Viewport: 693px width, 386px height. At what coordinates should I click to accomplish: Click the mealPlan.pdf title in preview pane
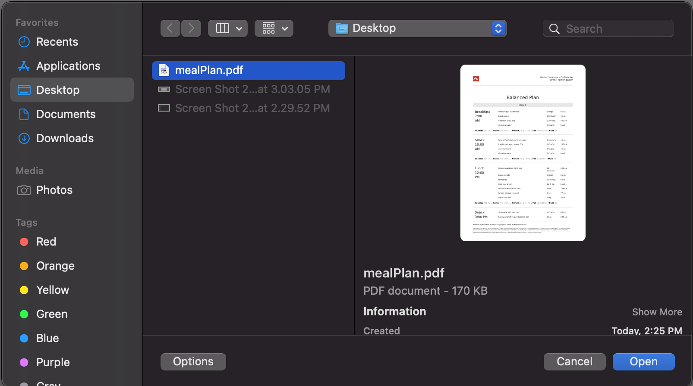[404, 273]
